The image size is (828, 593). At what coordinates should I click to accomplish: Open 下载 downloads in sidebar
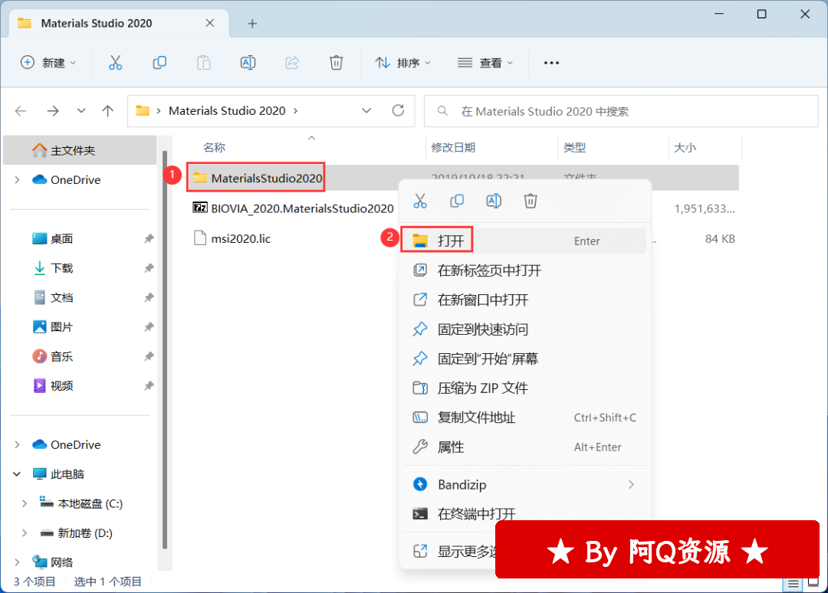(61, 268)
